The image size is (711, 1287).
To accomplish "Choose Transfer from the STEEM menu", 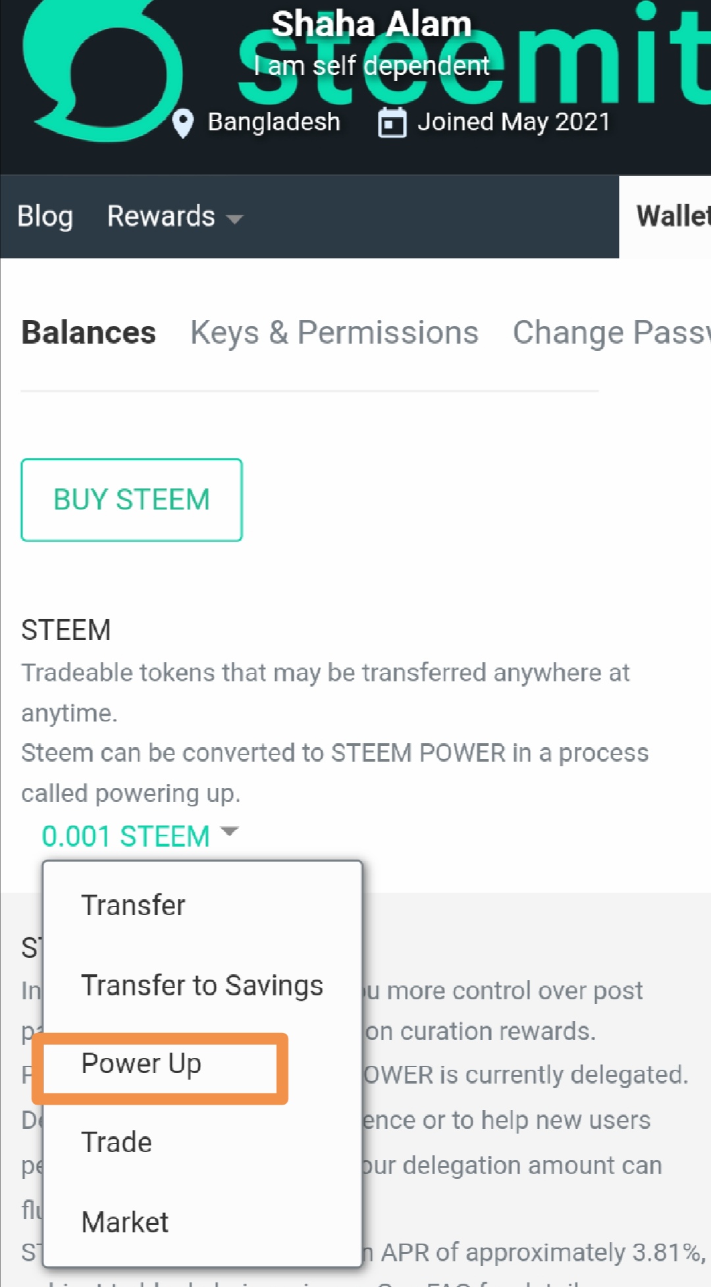I will [133, 905].
